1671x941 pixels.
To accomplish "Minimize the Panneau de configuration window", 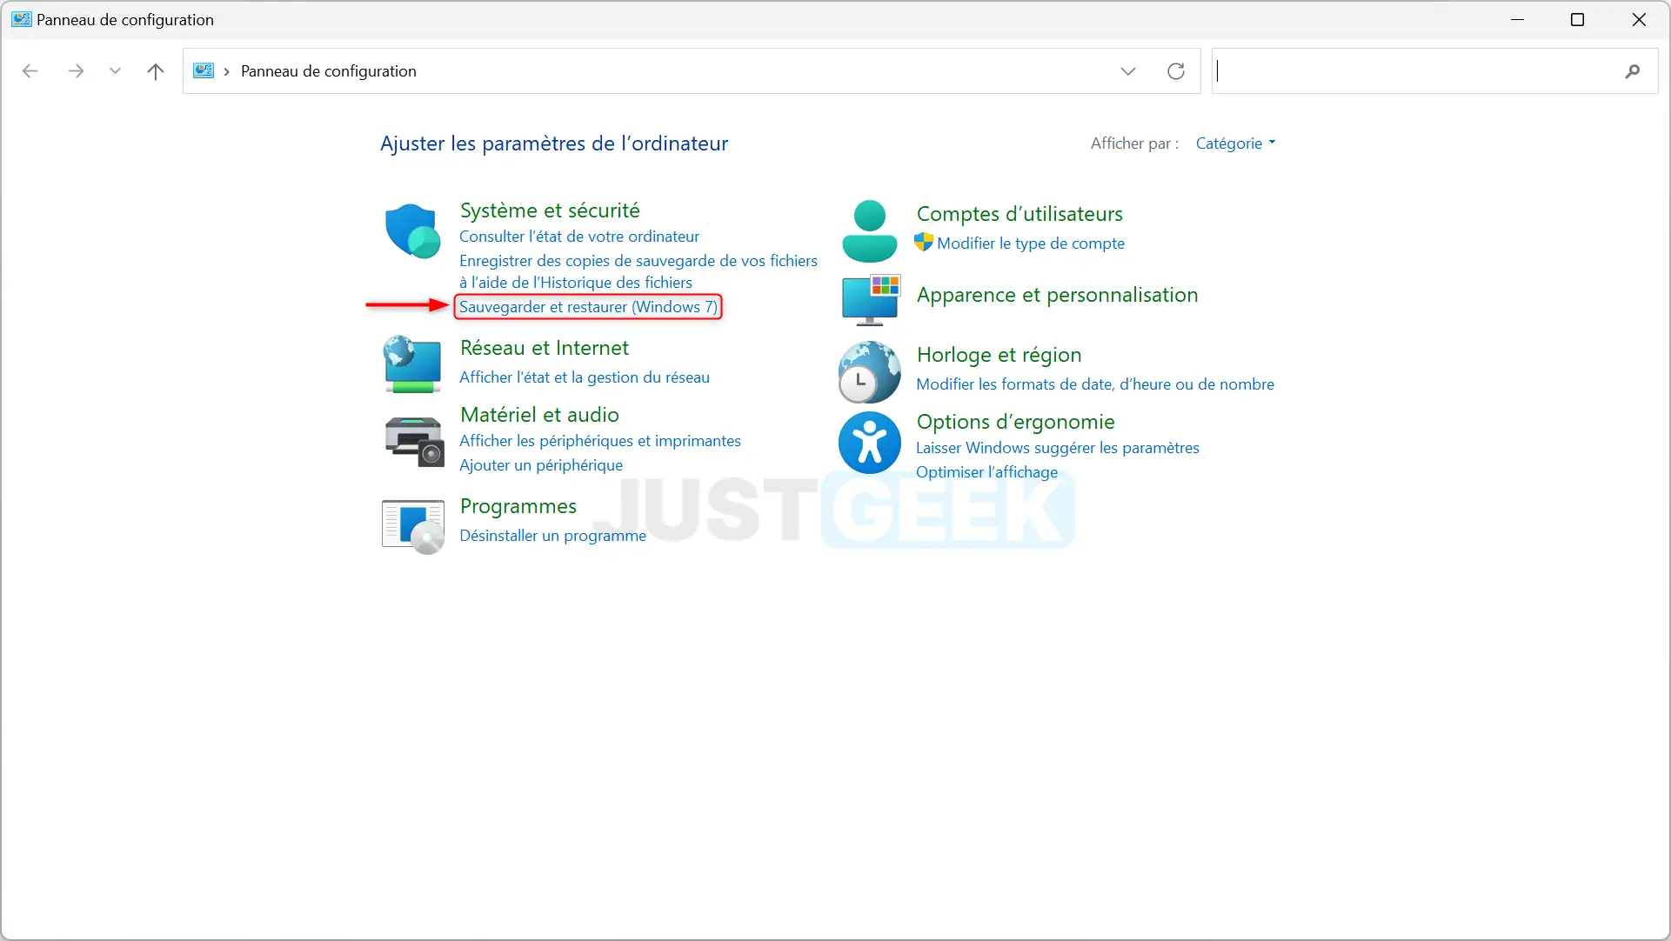I will [1518, 19].
